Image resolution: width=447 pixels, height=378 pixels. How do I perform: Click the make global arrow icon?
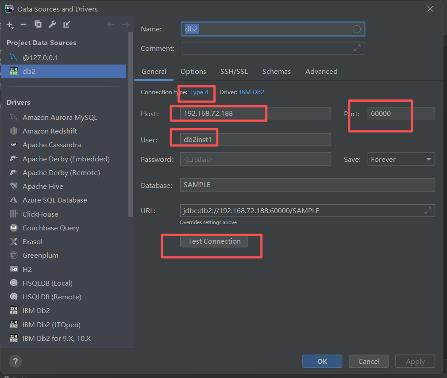66,25
